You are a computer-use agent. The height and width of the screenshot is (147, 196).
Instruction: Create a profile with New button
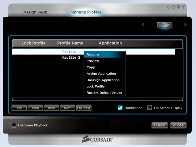click(x=19, y=108)
